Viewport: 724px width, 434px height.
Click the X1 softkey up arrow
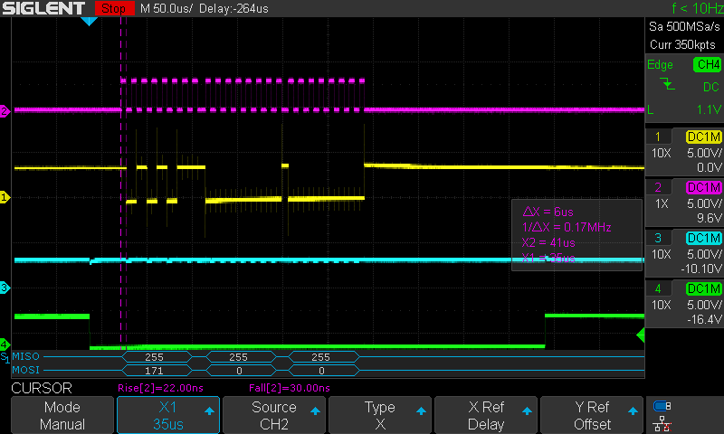coord(209,410)
